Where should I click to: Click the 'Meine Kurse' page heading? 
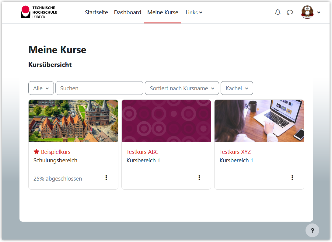(58, 50)
